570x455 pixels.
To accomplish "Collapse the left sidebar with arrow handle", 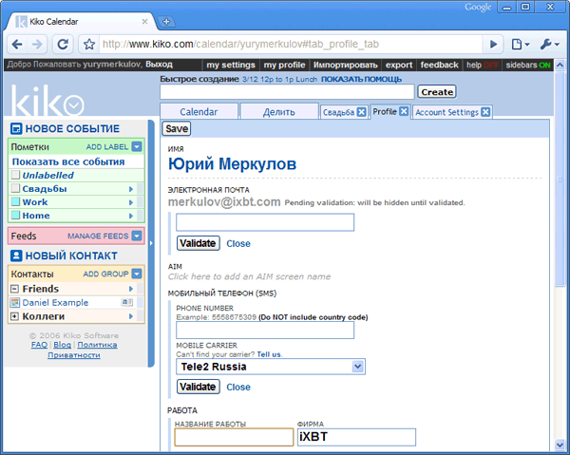I will [151, 243].
